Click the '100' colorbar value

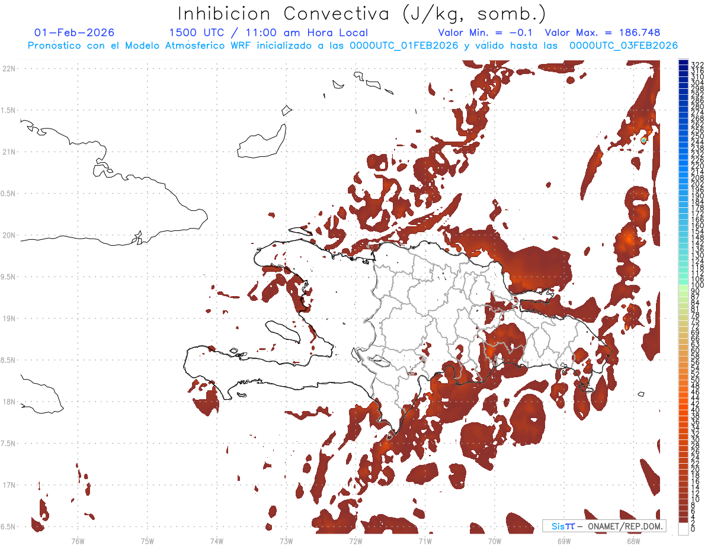697,285
